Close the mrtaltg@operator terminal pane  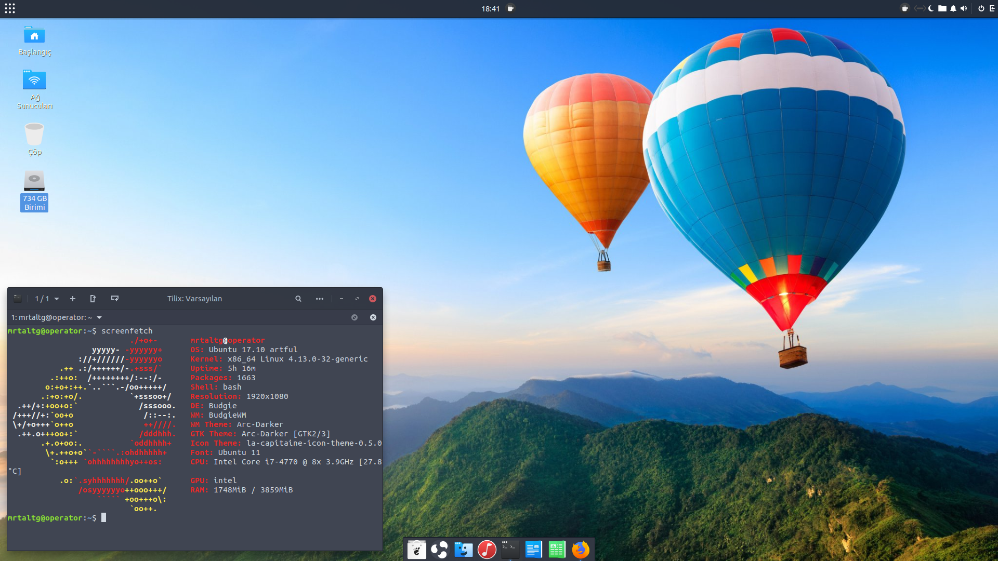pyautogui.click(x=373, y=317)
